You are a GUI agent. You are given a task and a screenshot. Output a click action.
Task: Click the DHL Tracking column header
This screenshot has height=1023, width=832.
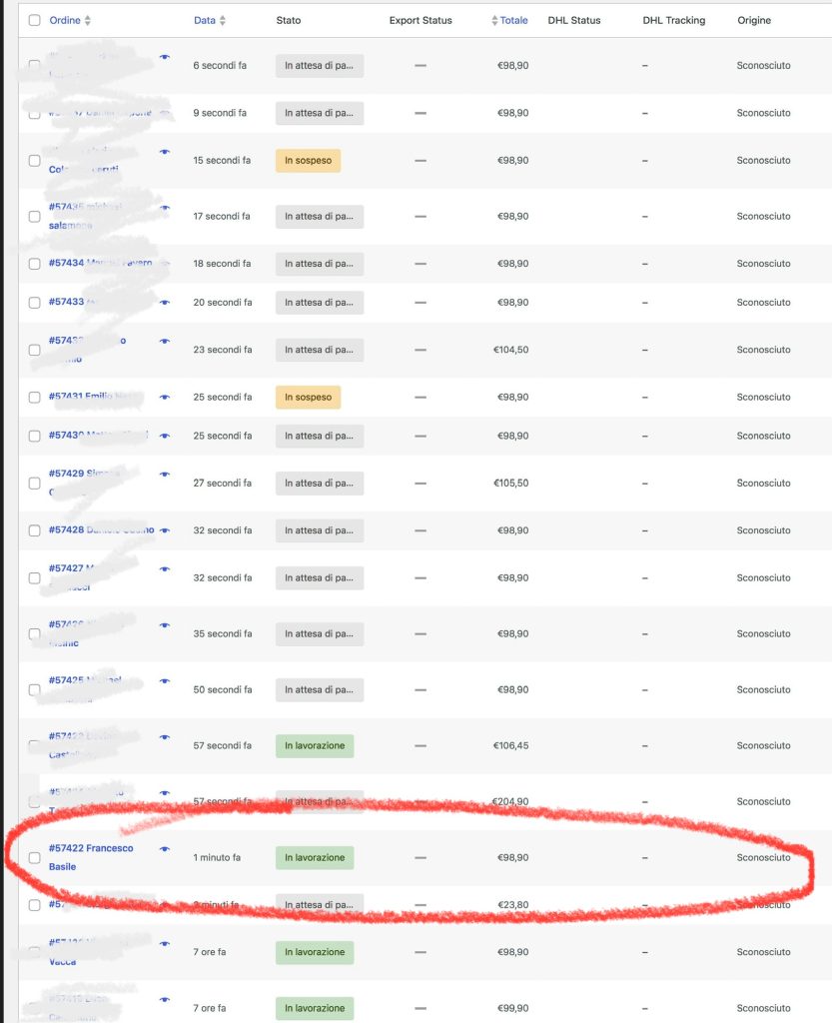(x=674, y=20)
